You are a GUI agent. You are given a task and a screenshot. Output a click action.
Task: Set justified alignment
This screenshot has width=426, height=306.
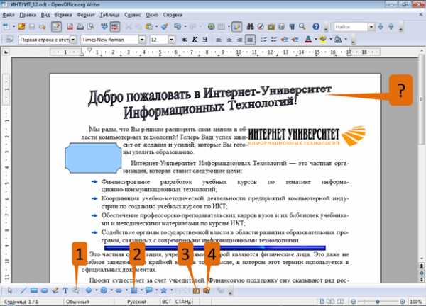[x=250, y=40]
